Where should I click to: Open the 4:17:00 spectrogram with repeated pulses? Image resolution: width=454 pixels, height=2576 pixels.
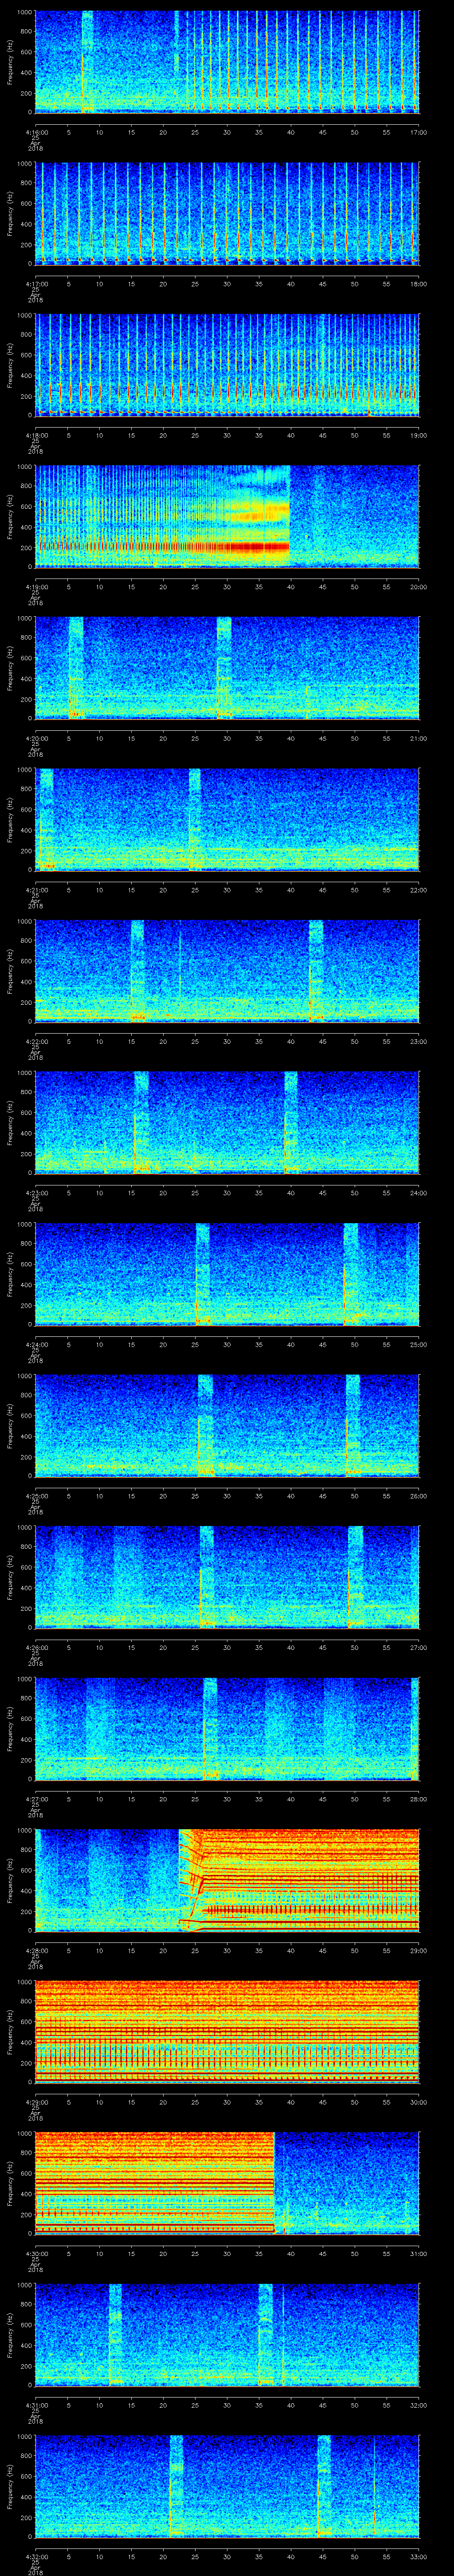(x=227, y=214)
